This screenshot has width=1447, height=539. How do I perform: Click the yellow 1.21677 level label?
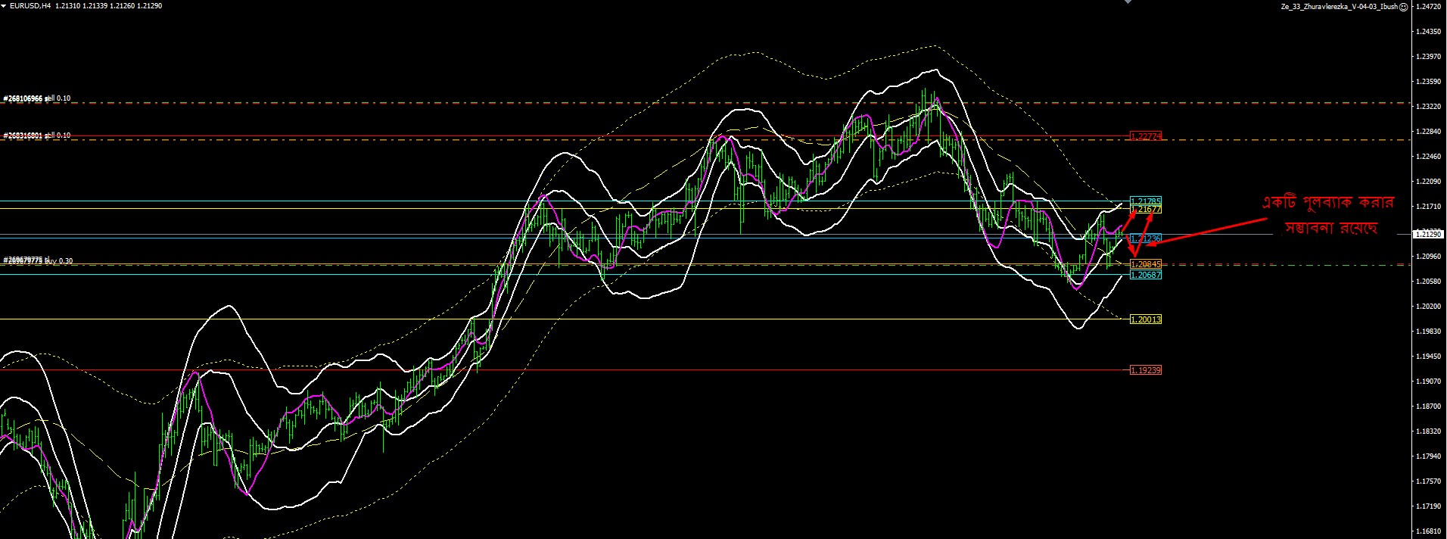(x=1146, y=209)
